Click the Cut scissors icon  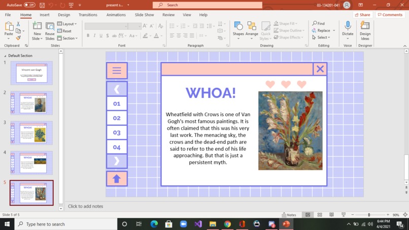click(x=18, y=24)
